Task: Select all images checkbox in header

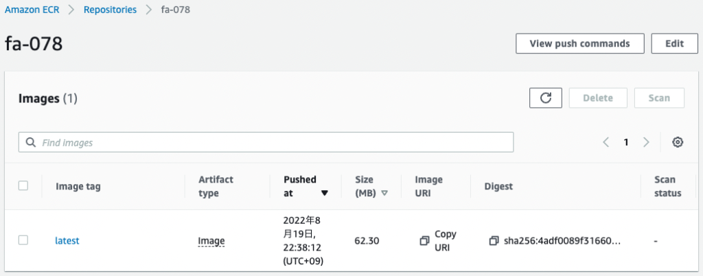Action: tap(23, 185)
